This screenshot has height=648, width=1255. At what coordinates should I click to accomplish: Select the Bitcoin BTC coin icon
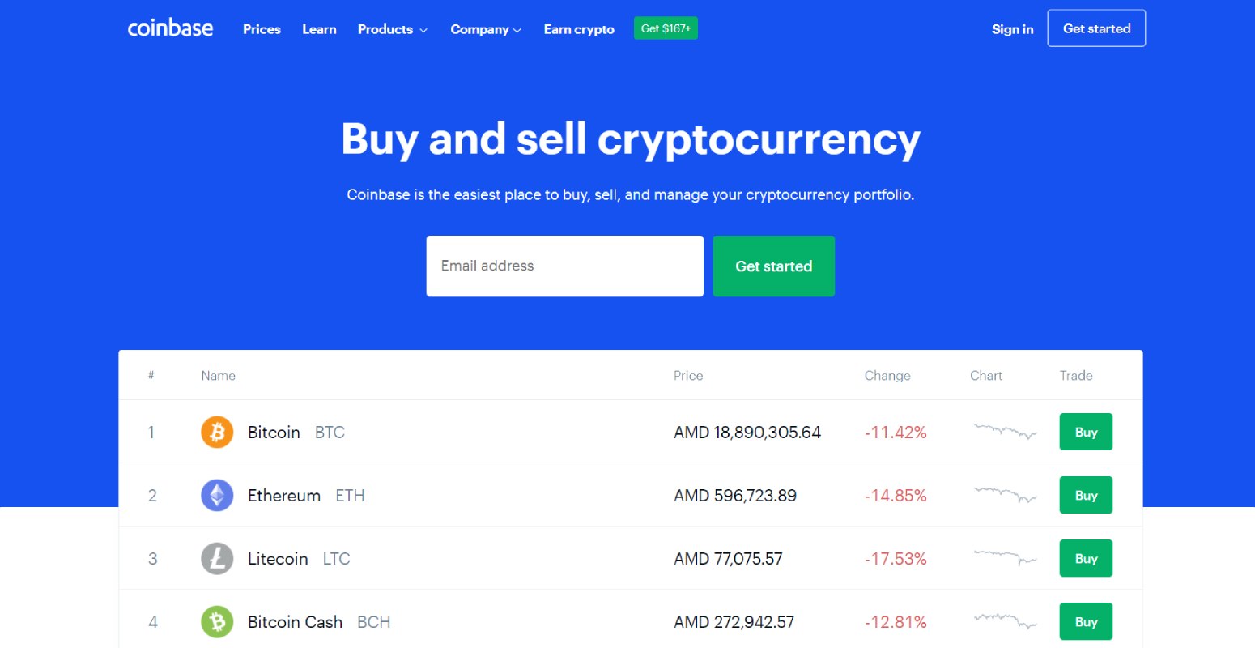216,432
